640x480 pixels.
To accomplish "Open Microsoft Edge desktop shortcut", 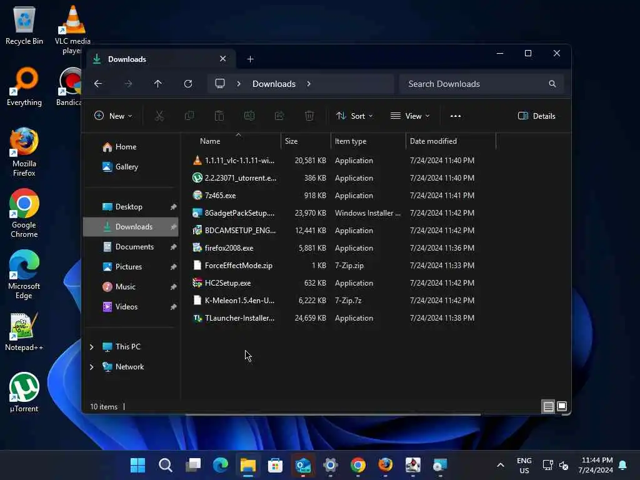I will [x=24, y=274].
